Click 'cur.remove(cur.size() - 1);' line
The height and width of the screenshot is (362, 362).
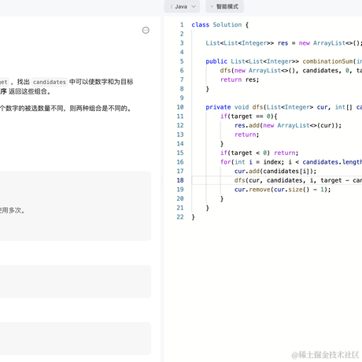click(x=283, y=190)
